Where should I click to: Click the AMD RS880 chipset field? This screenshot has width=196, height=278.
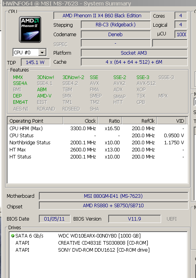[113, 206]
